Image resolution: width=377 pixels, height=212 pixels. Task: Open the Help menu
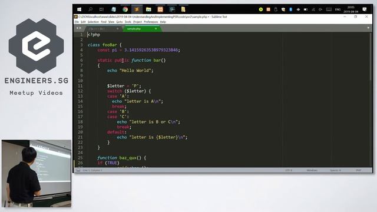coord(163,22)
